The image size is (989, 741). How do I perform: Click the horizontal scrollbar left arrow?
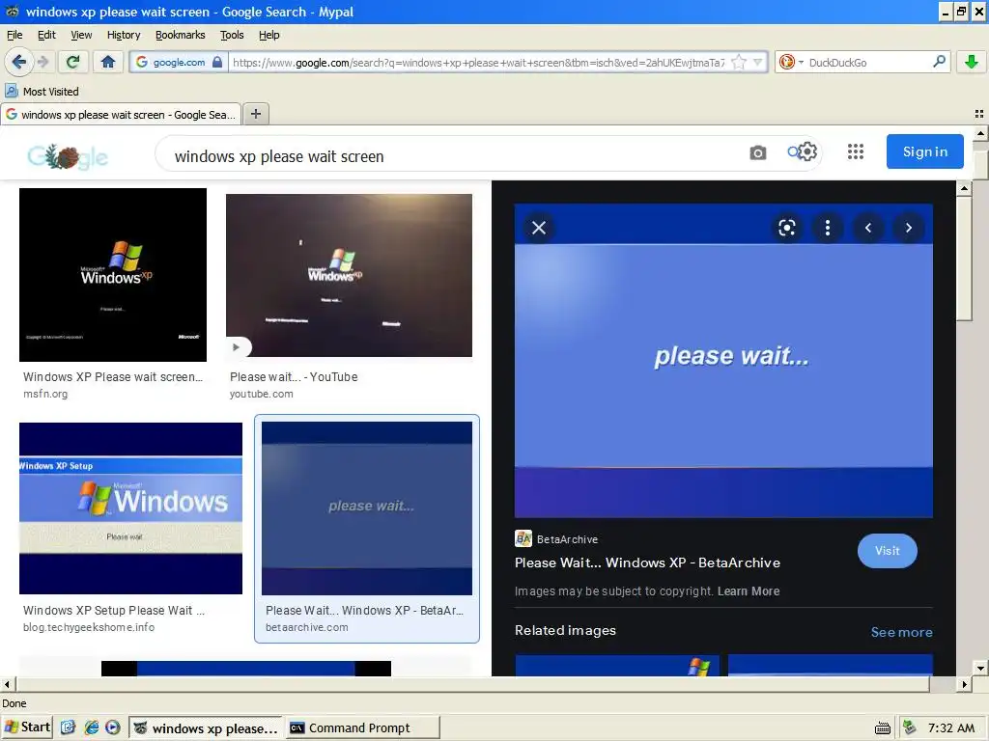pyautogui.click(x=7, y=684)
